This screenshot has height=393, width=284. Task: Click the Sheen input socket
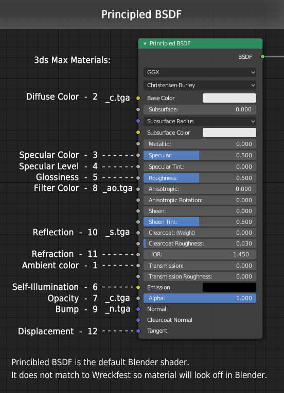coord(138,211)
